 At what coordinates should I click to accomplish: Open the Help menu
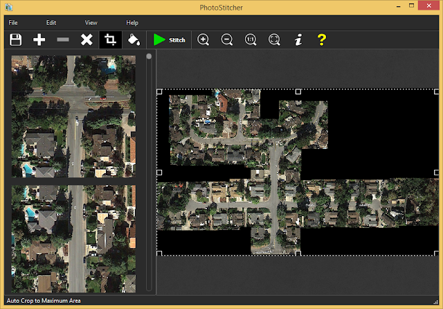132,23
